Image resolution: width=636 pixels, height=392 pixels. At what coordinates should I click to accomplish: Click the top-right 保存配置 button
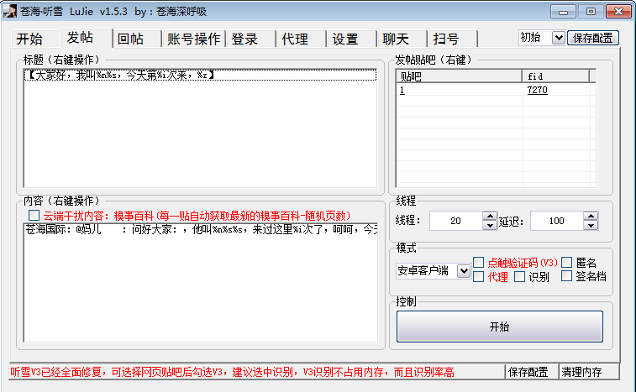(x=592, y=38)
